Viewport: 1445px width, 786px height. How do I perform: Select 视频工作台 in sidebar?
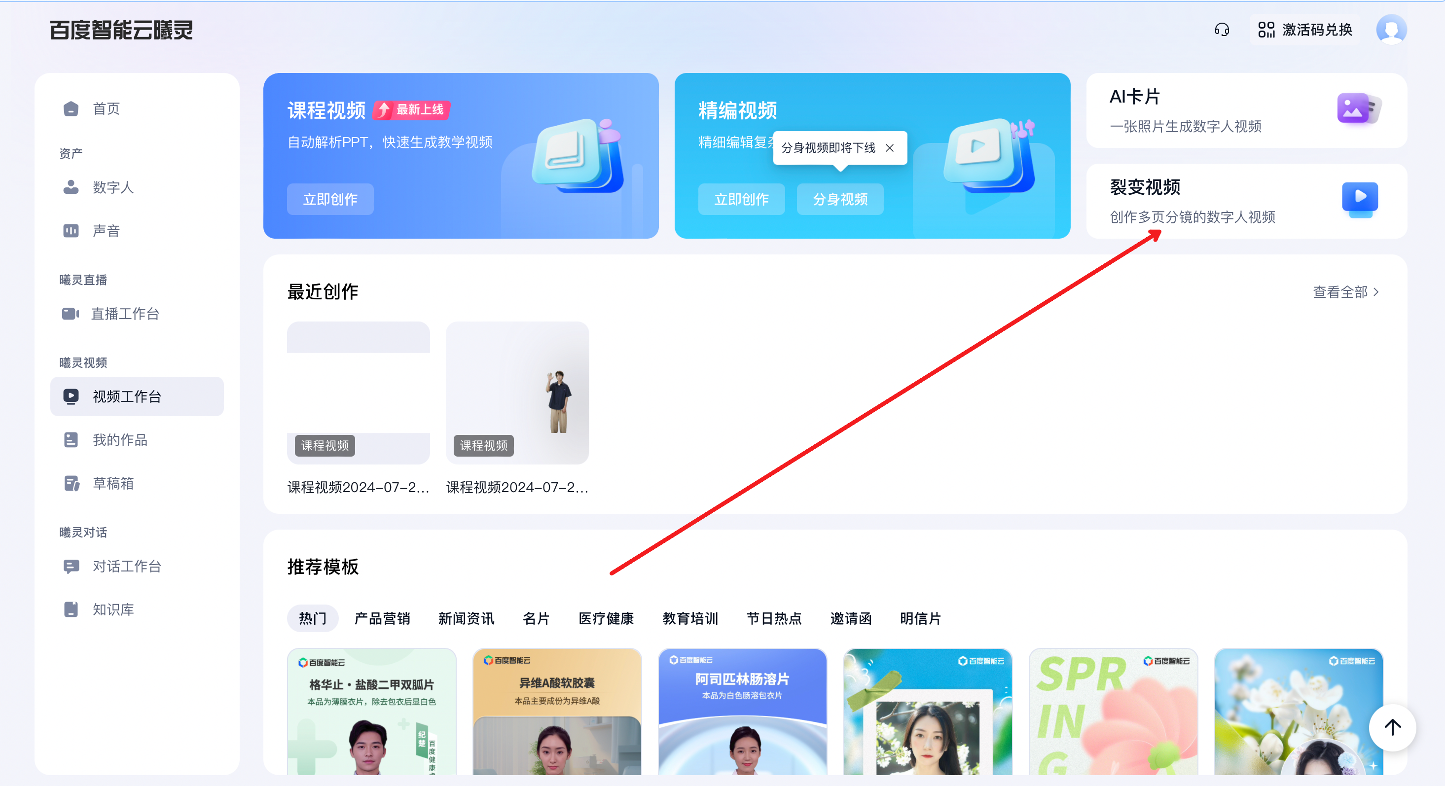pyautogui.click(x=137, y=396)
